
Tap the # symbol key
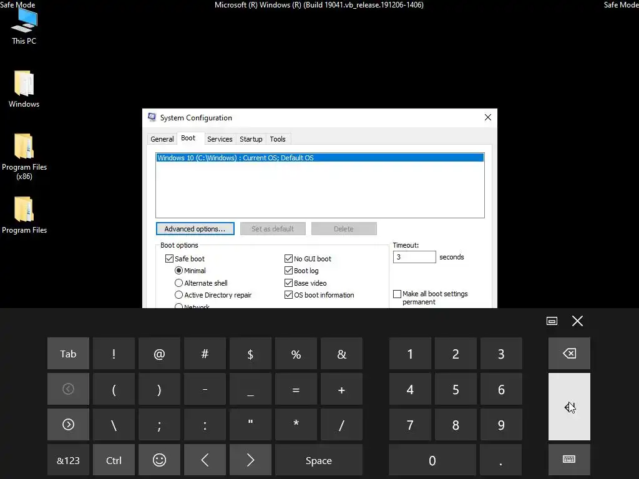coord(205,354)
